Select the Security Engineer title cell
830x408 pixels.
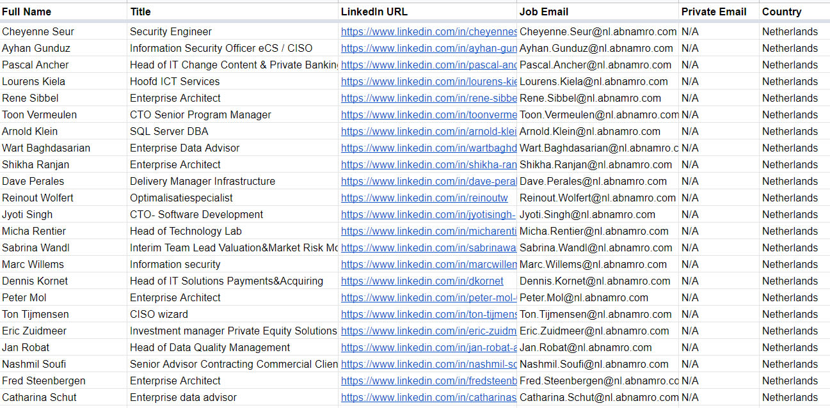[x=233, y=31]
